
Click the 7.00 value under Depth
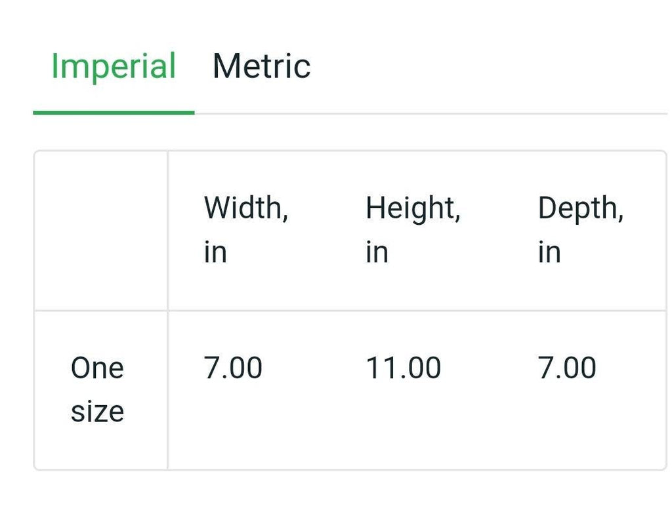[x=567, y=368]
